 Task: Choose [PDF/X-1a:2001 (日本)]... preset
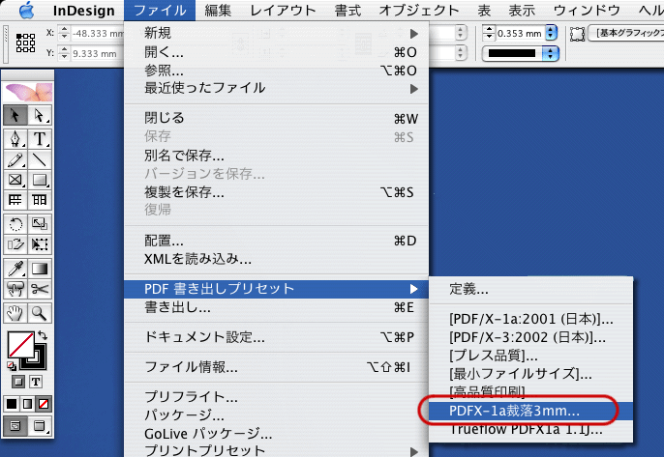531,319
